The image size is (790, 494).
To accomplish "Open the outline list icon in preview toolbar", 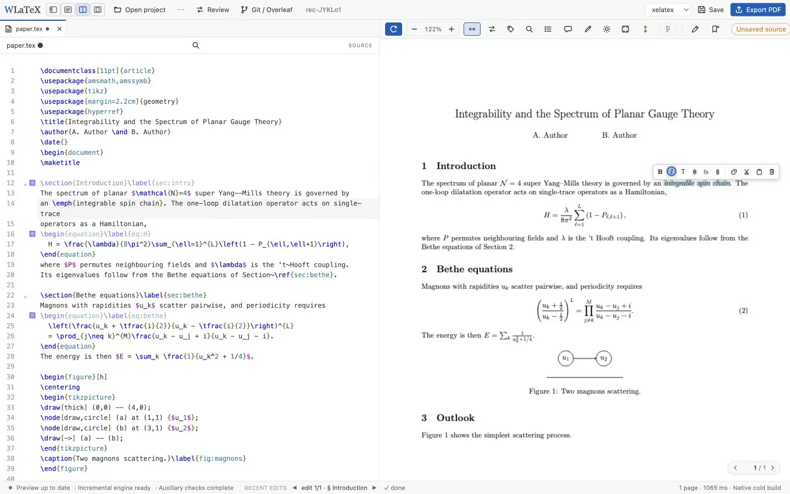I will tap(548, 29).
